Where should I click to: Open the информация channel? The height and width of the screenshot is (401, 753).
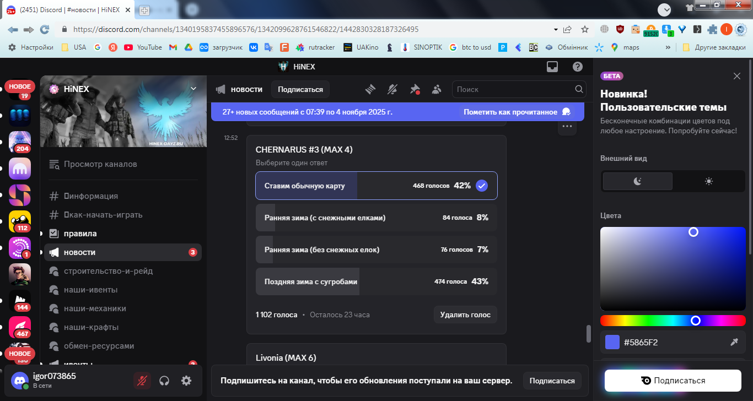[x=123, y=196]
